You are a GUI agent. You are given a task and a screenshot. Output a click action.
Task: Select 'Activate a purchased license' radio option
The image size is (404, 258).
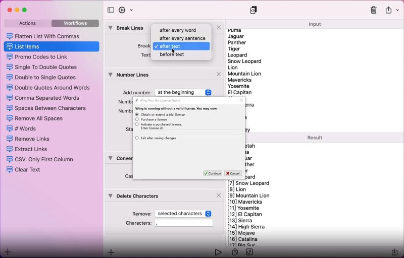[137, 124]
